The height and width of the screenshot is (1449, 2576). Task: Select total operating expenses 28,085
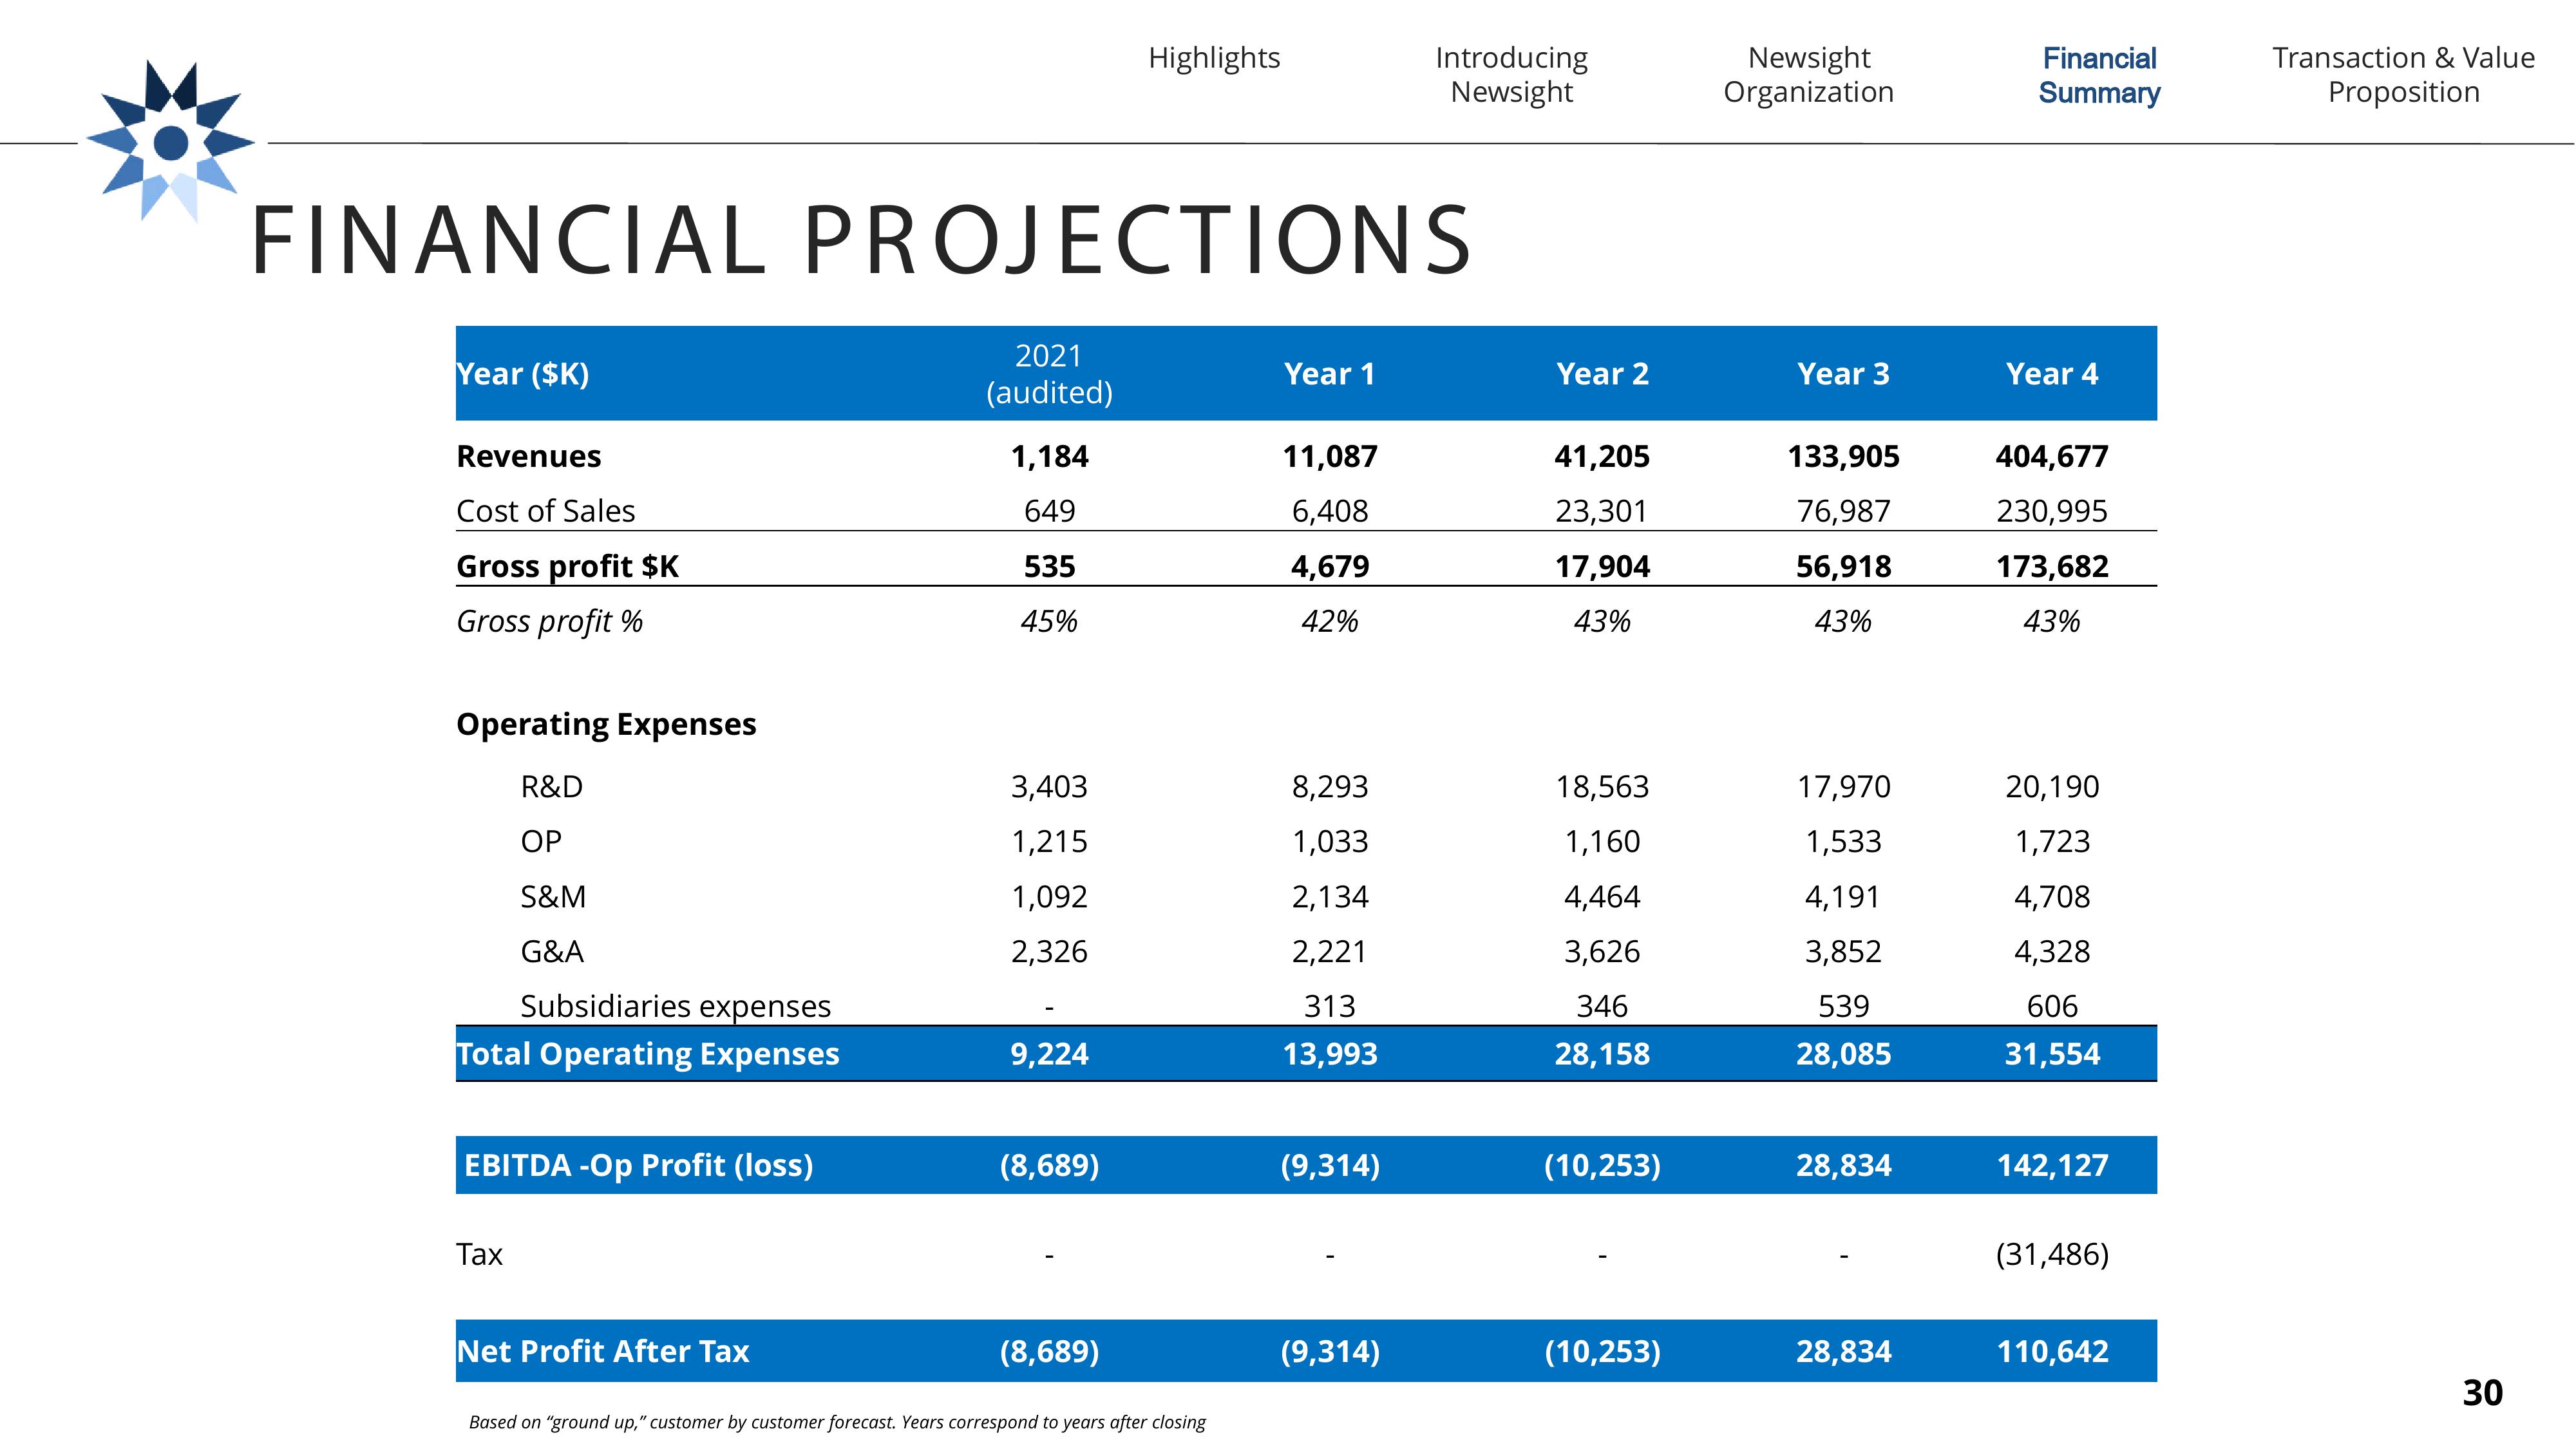(x=1843, y=1054)
